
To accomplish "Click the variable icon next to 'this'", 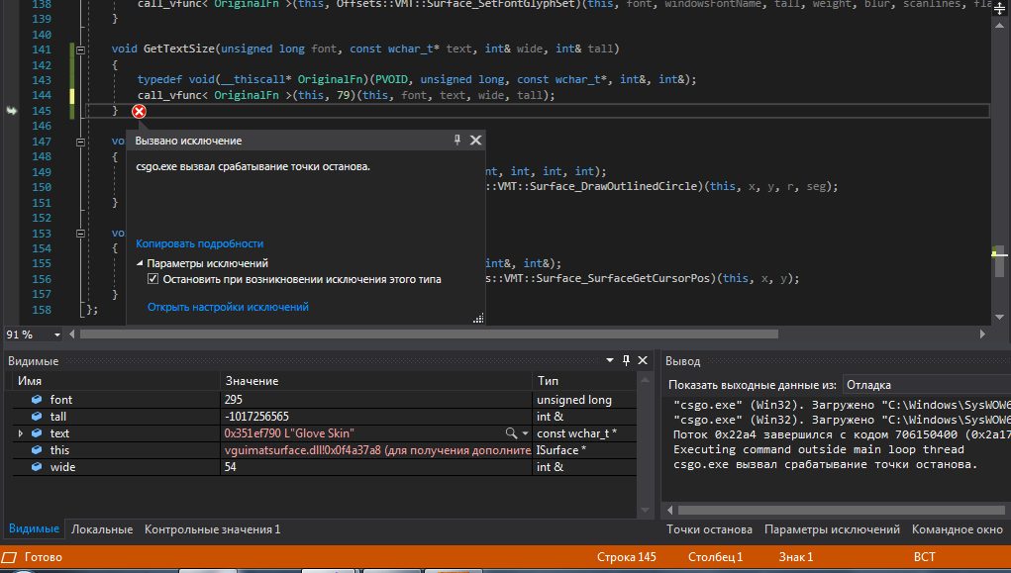I will tap(37, 450).
